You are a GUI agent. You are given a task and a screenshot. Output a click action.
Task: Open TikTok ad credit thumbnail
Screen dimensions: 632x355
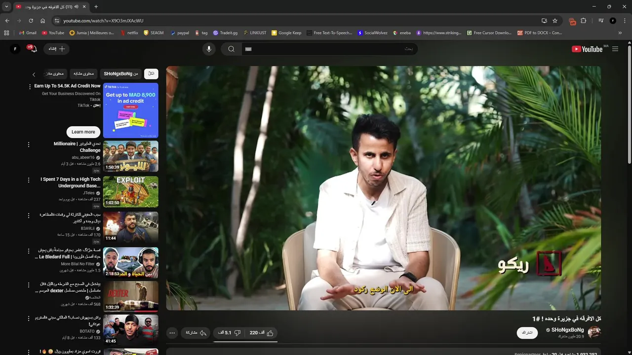point(130,110)
